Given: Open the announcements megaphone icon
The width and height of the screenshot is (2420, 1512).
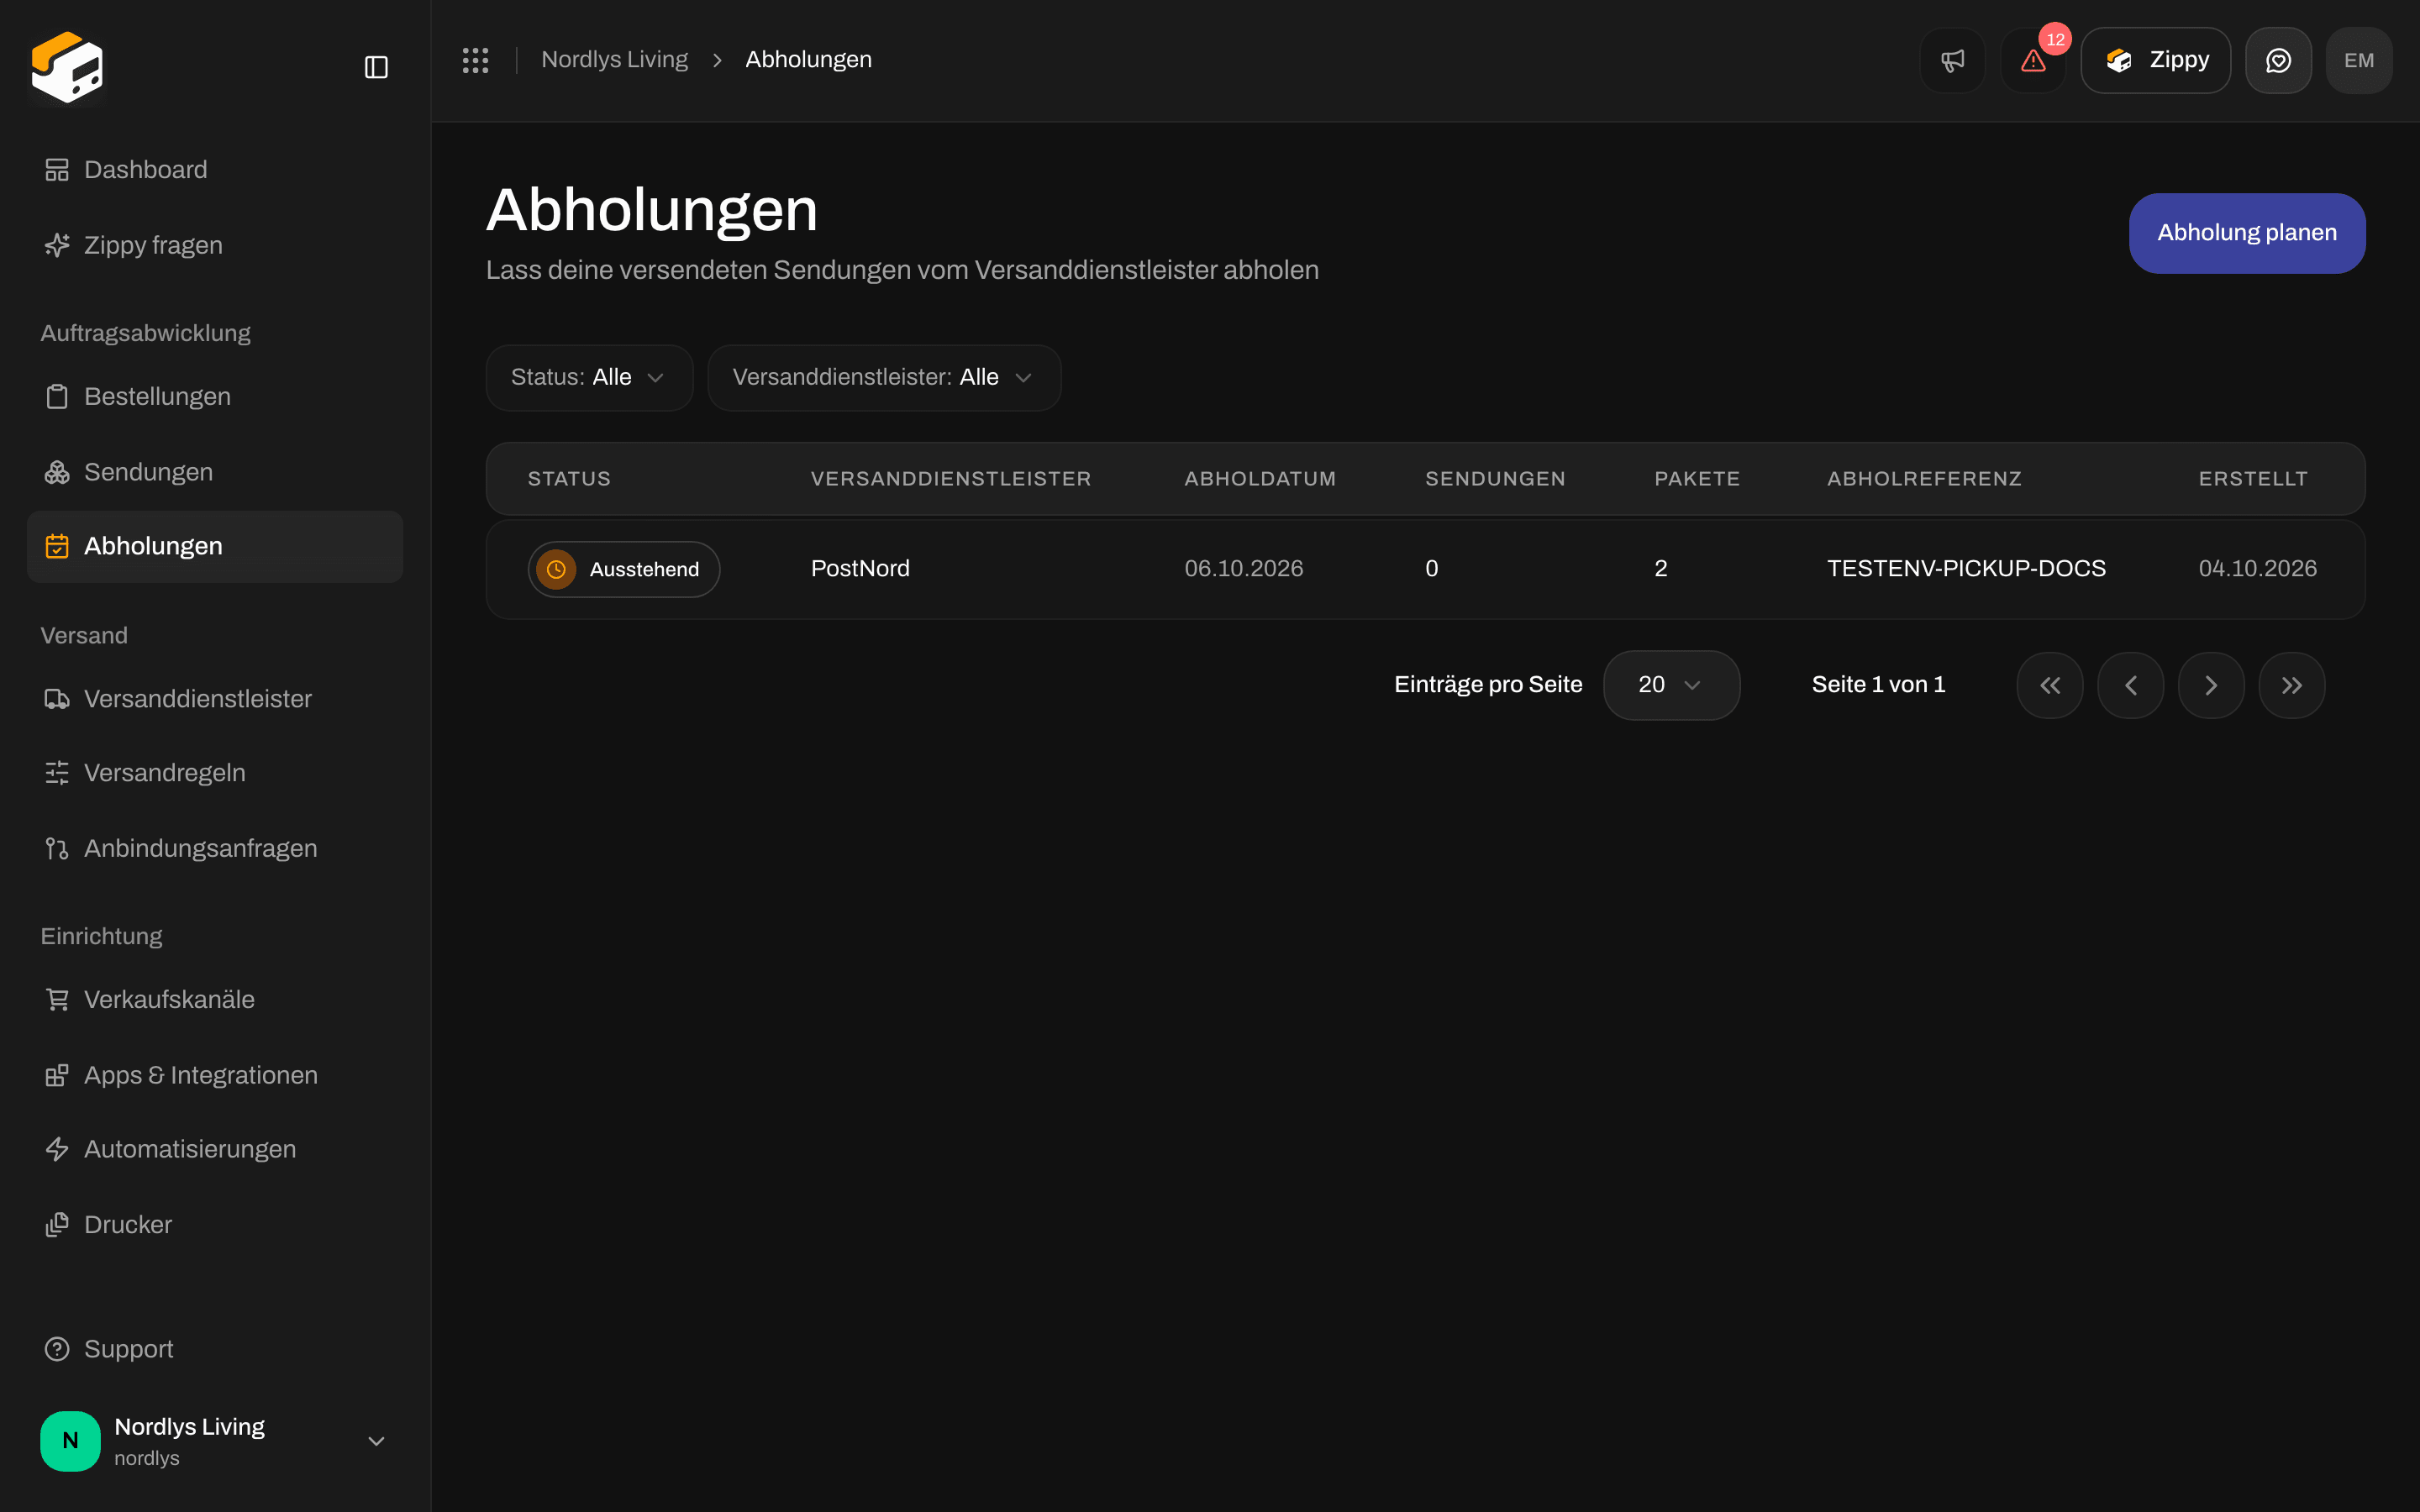Looking at the screenshot, I should (x=1952, y=60).
